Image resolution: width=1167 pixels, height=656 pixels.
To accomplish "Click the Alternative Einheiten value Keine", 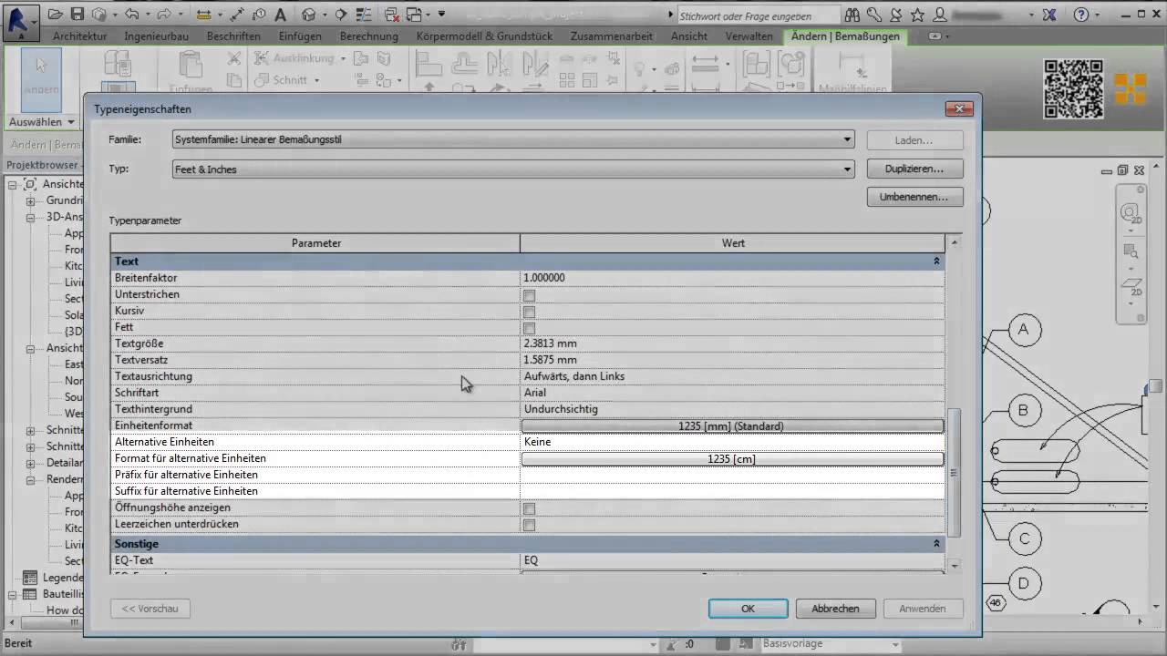I will (732, 442).
